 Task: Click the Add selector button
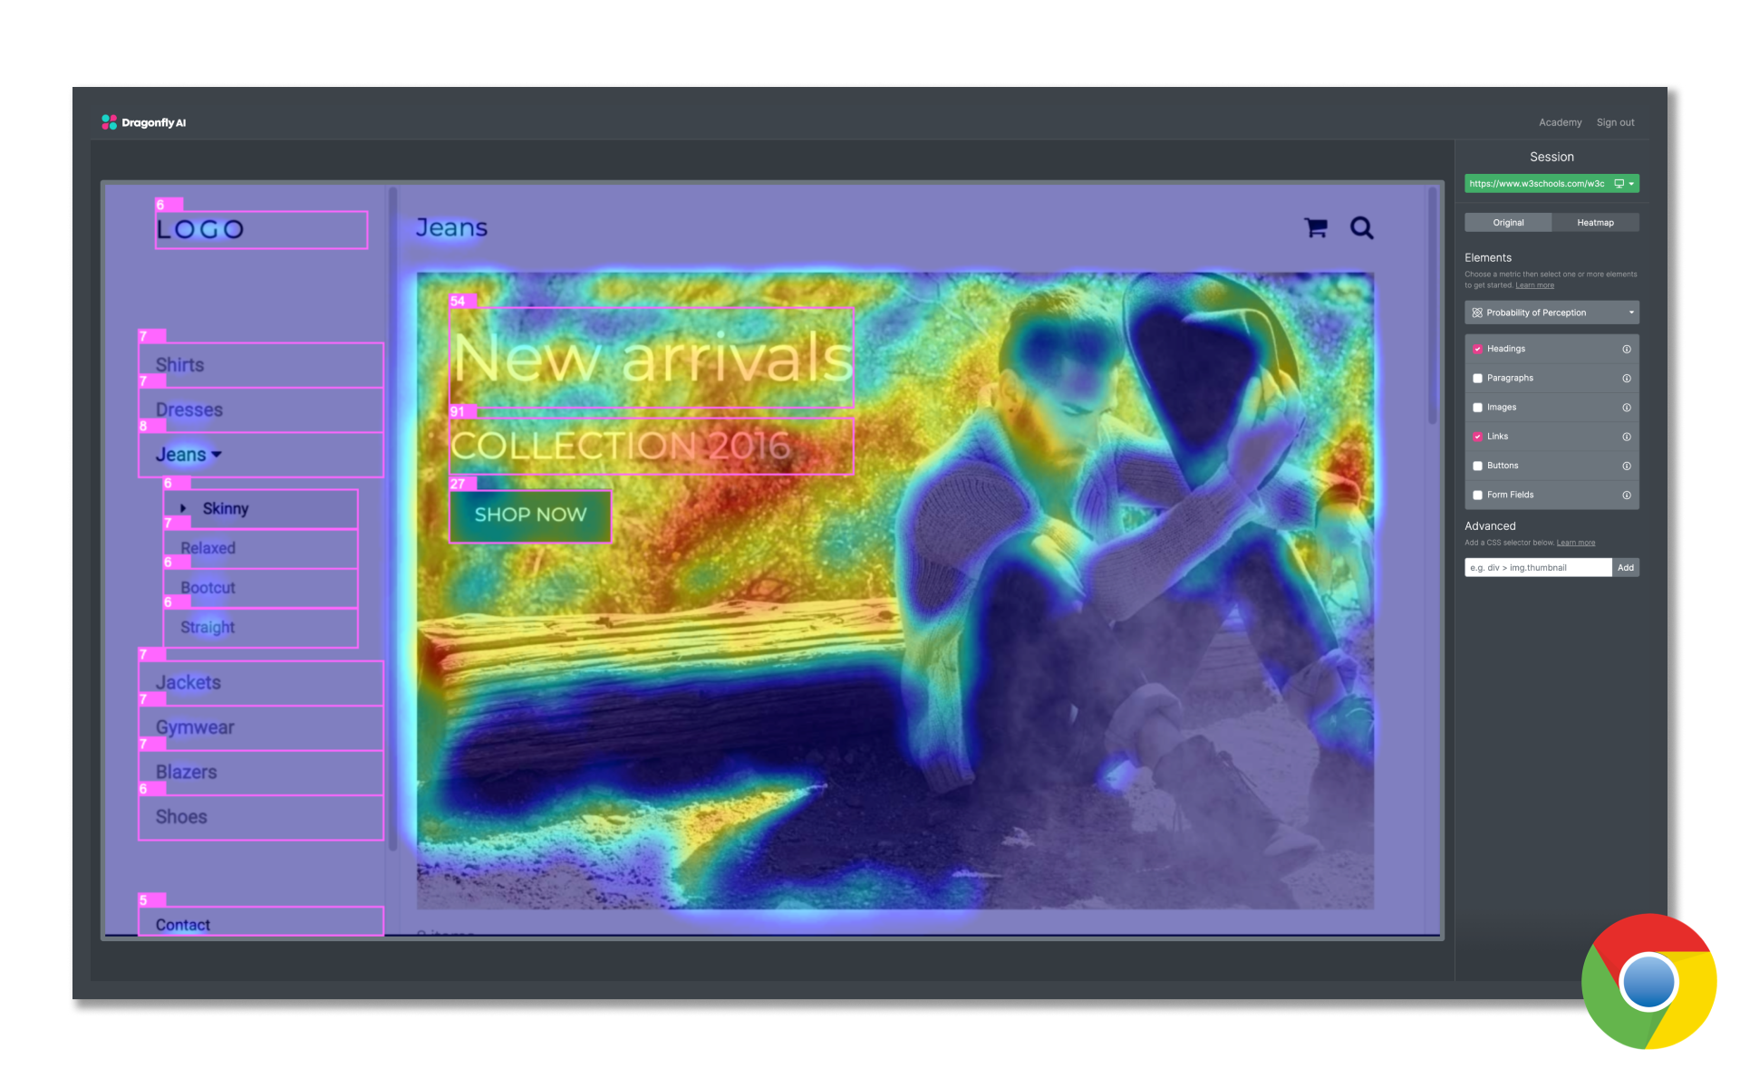[x=1626, y=568]
